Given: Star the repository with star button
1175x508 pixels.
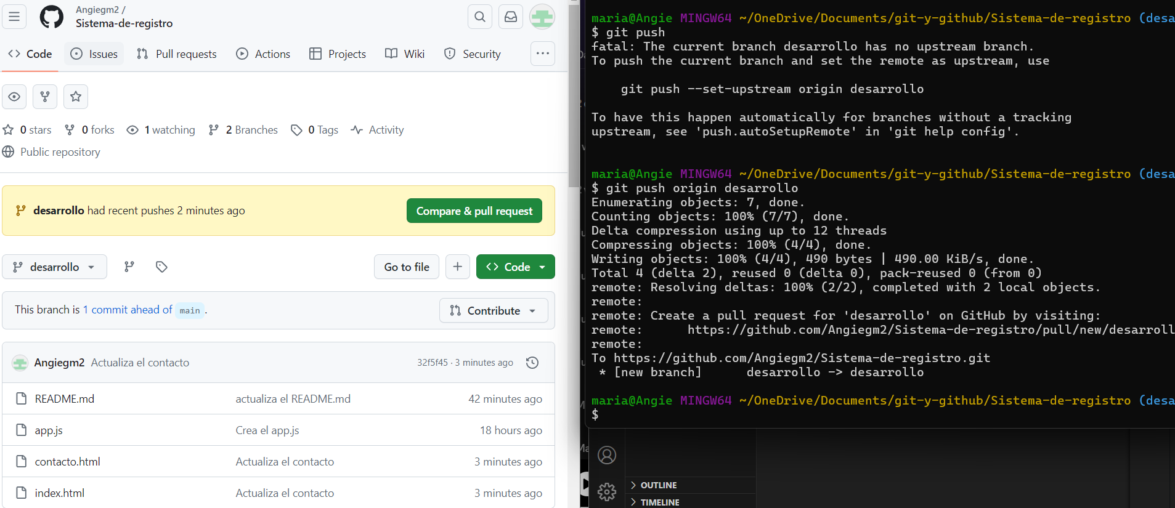Looking at the screenshot, I should tap(76, 97).
